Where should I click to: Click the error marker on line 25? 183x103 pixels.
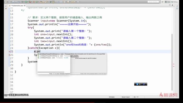[x=9, y=51]
